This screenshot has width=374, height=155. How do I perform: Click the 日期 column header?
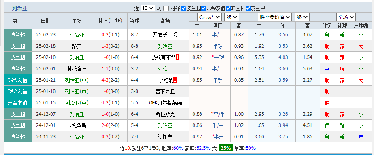(46, 21)
